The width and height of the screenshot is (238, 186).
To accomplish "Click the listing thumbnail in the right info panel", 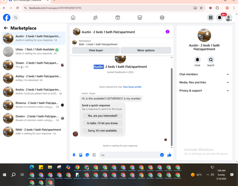I will point(204,35).
